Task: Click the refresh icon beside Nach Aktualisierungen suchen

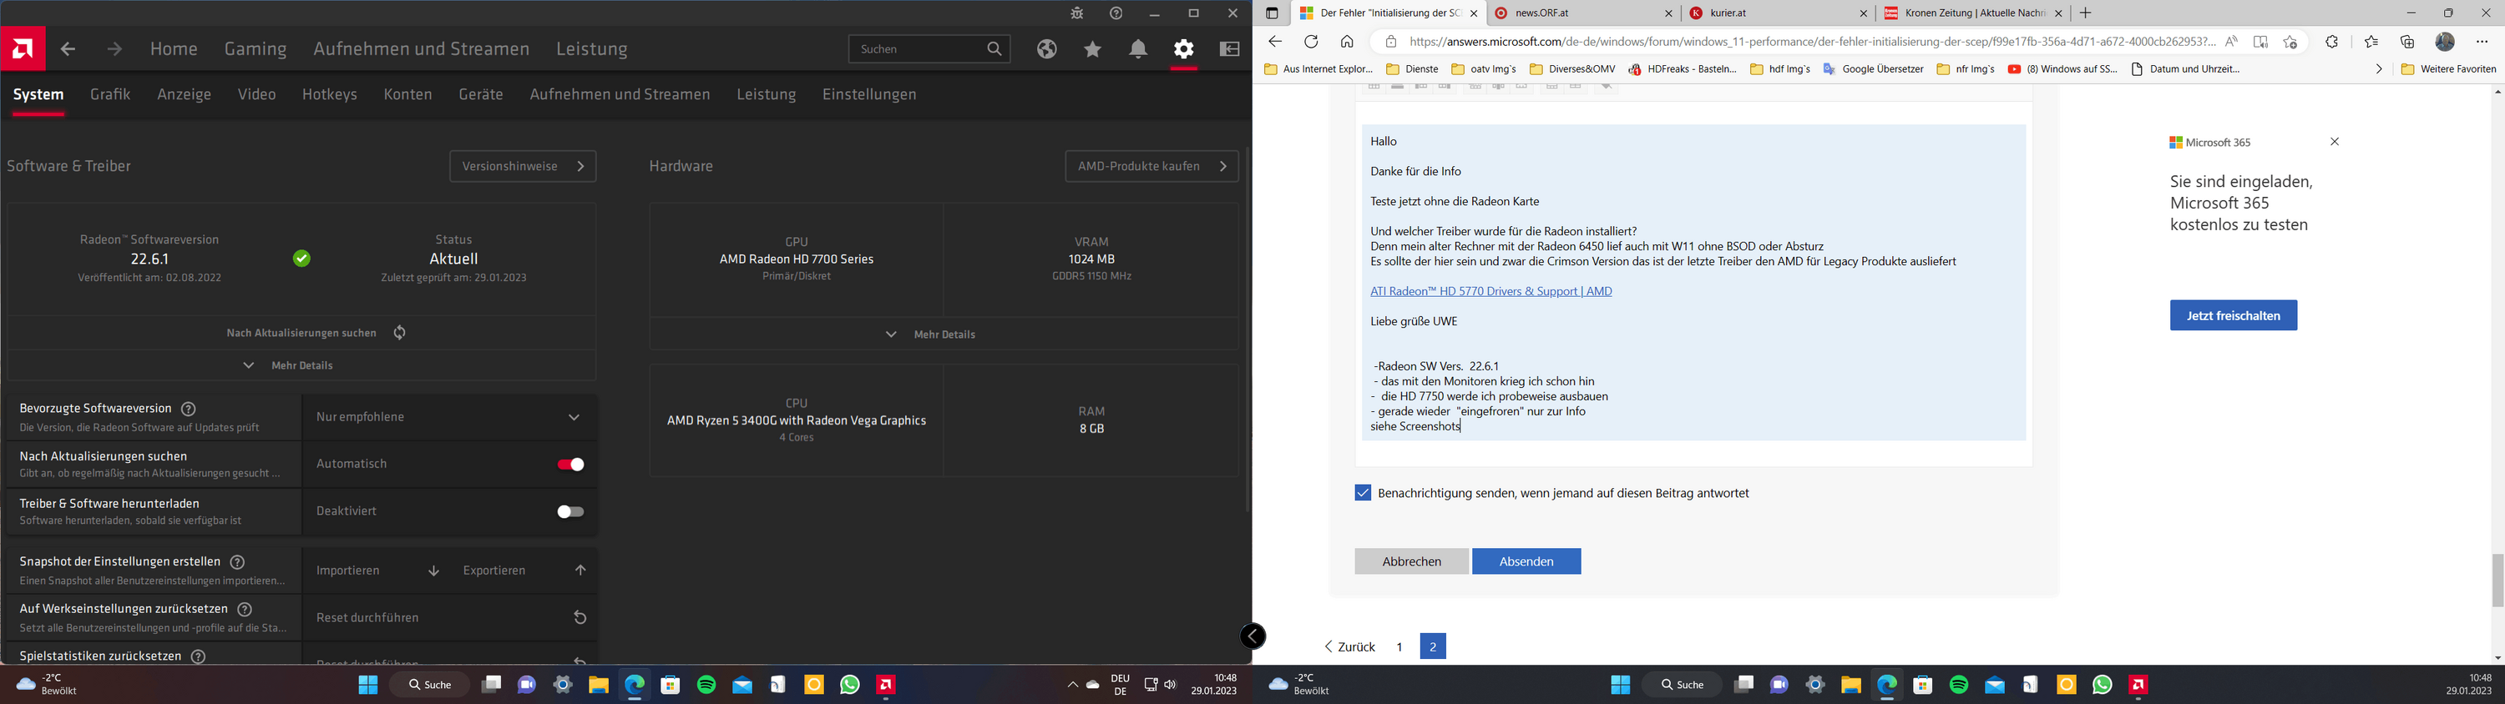Action: [x=400, y=332]
